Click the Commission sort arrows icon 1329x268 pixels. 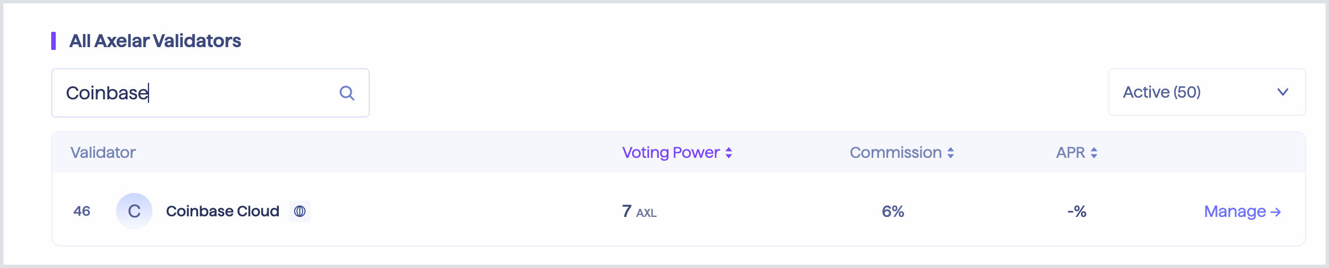951,153
